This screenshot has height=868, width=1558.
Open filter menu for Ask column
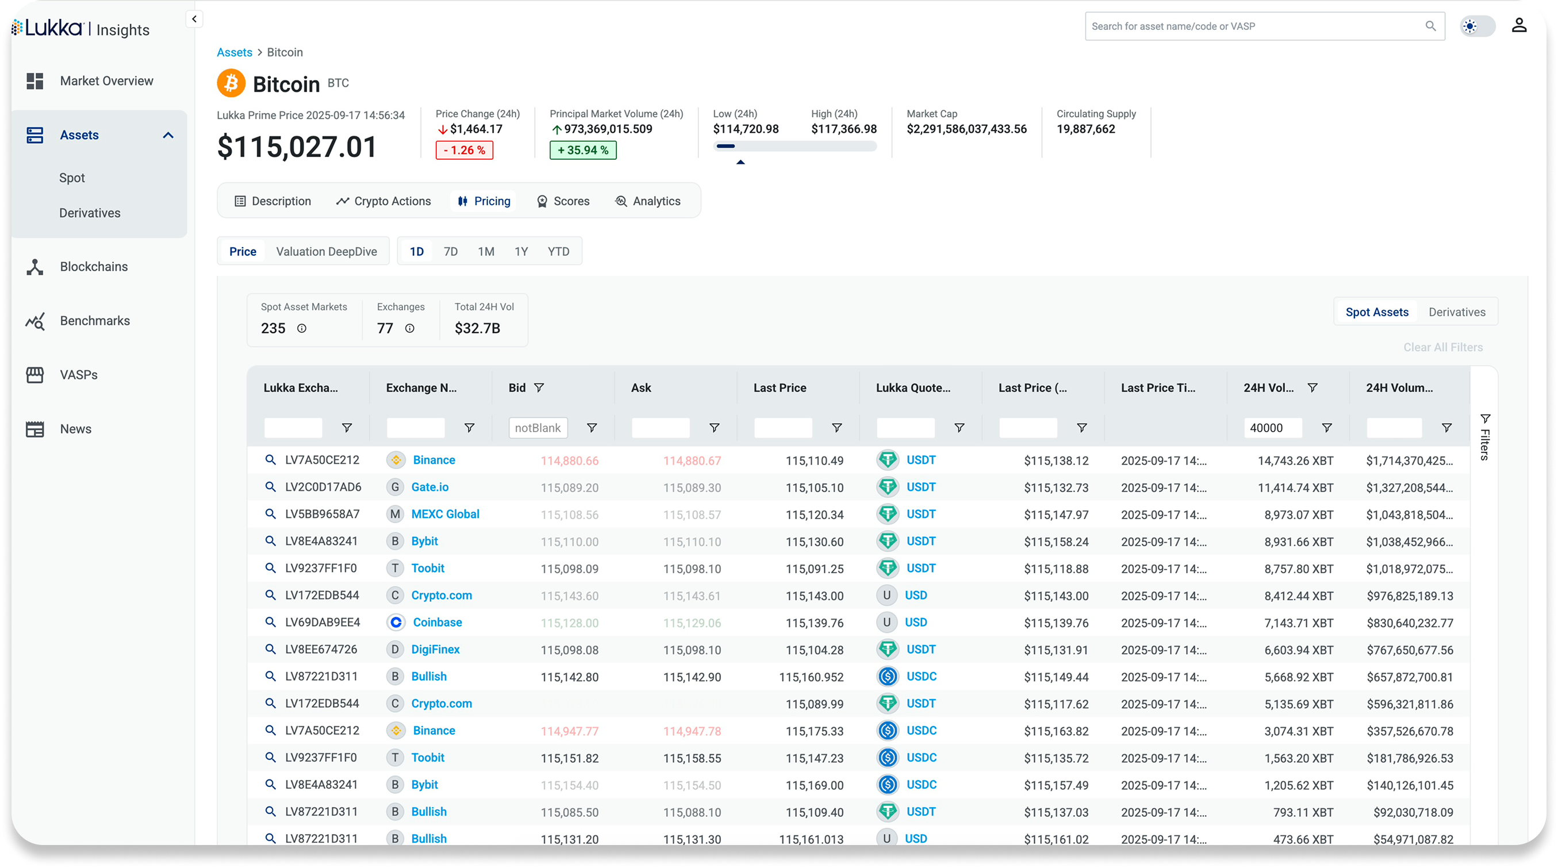click(x=714, y=428)
